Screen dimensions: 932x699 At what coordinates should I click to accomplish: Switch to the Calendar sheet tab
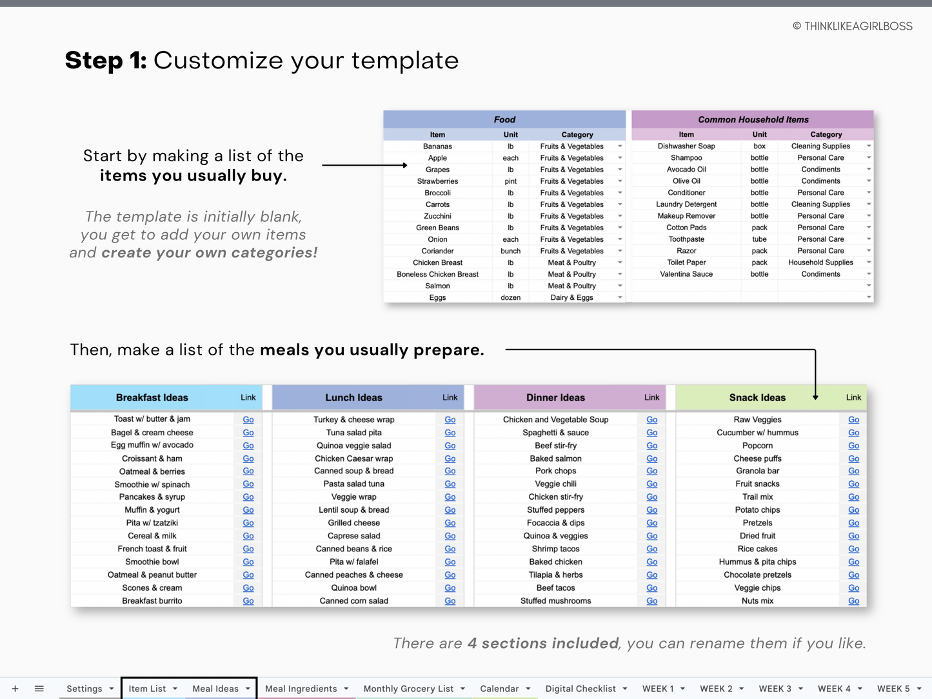point(499,689)
